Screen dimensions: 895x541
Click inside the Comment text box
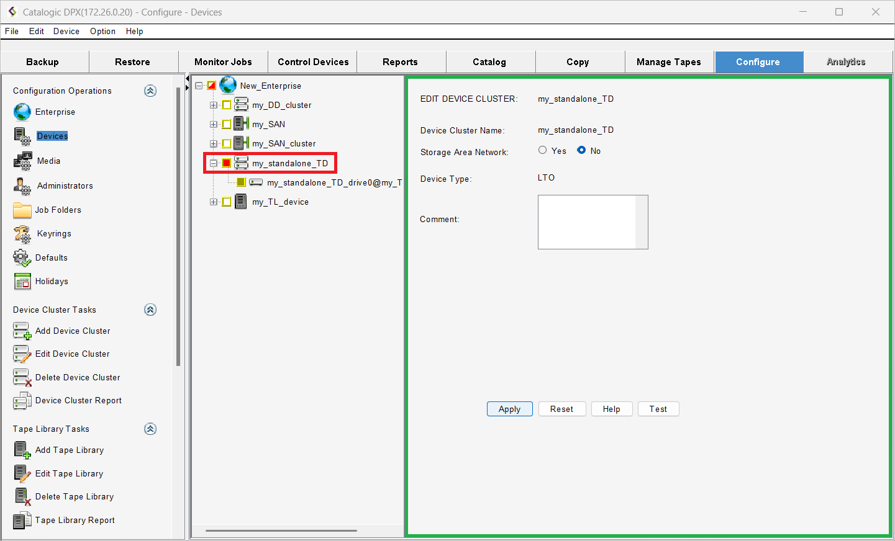[x=587, y=221]
